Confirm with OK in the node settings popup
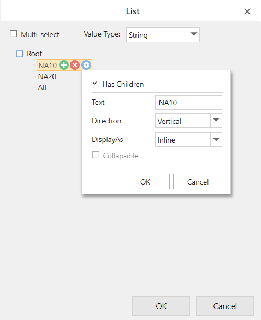261x320 pixels. click(145, 182)
